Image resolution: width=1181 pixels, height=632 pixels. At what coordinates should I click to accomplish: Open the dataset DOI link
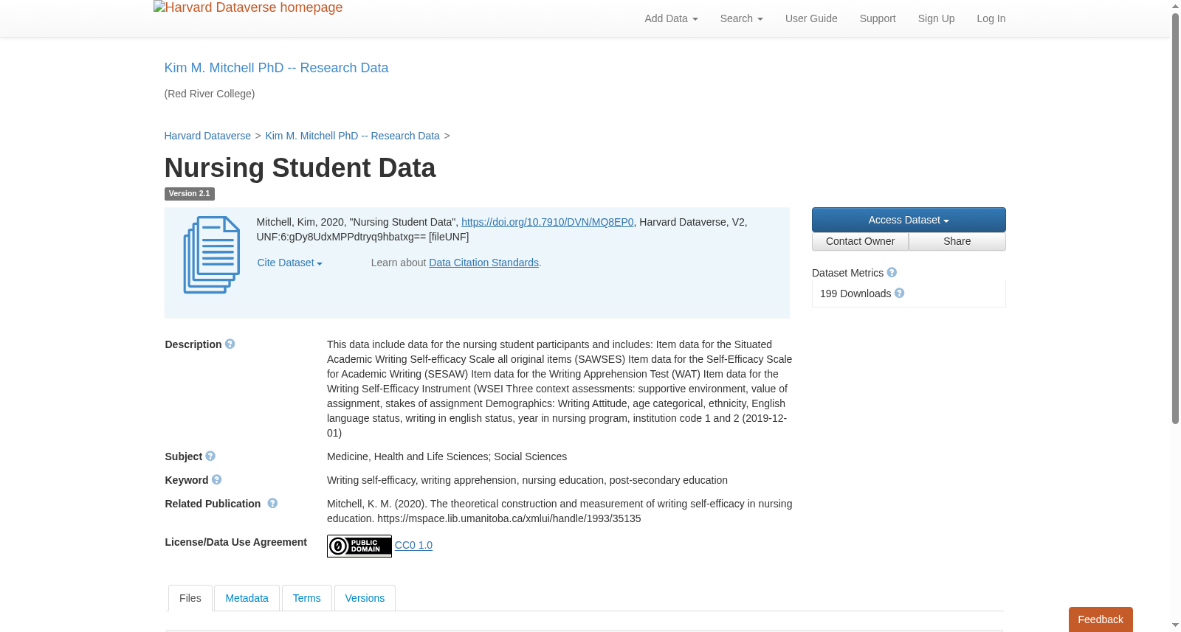pyautogui.click(x=547, y=222)
